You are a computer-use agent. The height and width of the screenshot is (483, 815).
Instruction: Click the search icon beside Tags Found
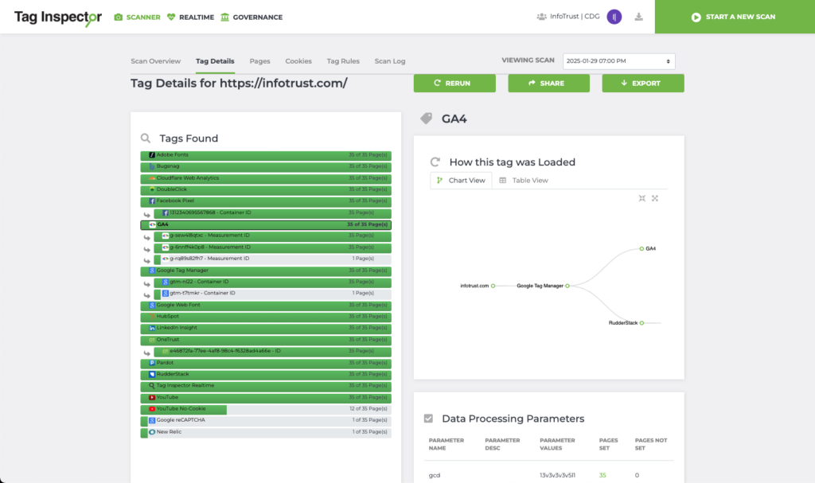point(146,138)
